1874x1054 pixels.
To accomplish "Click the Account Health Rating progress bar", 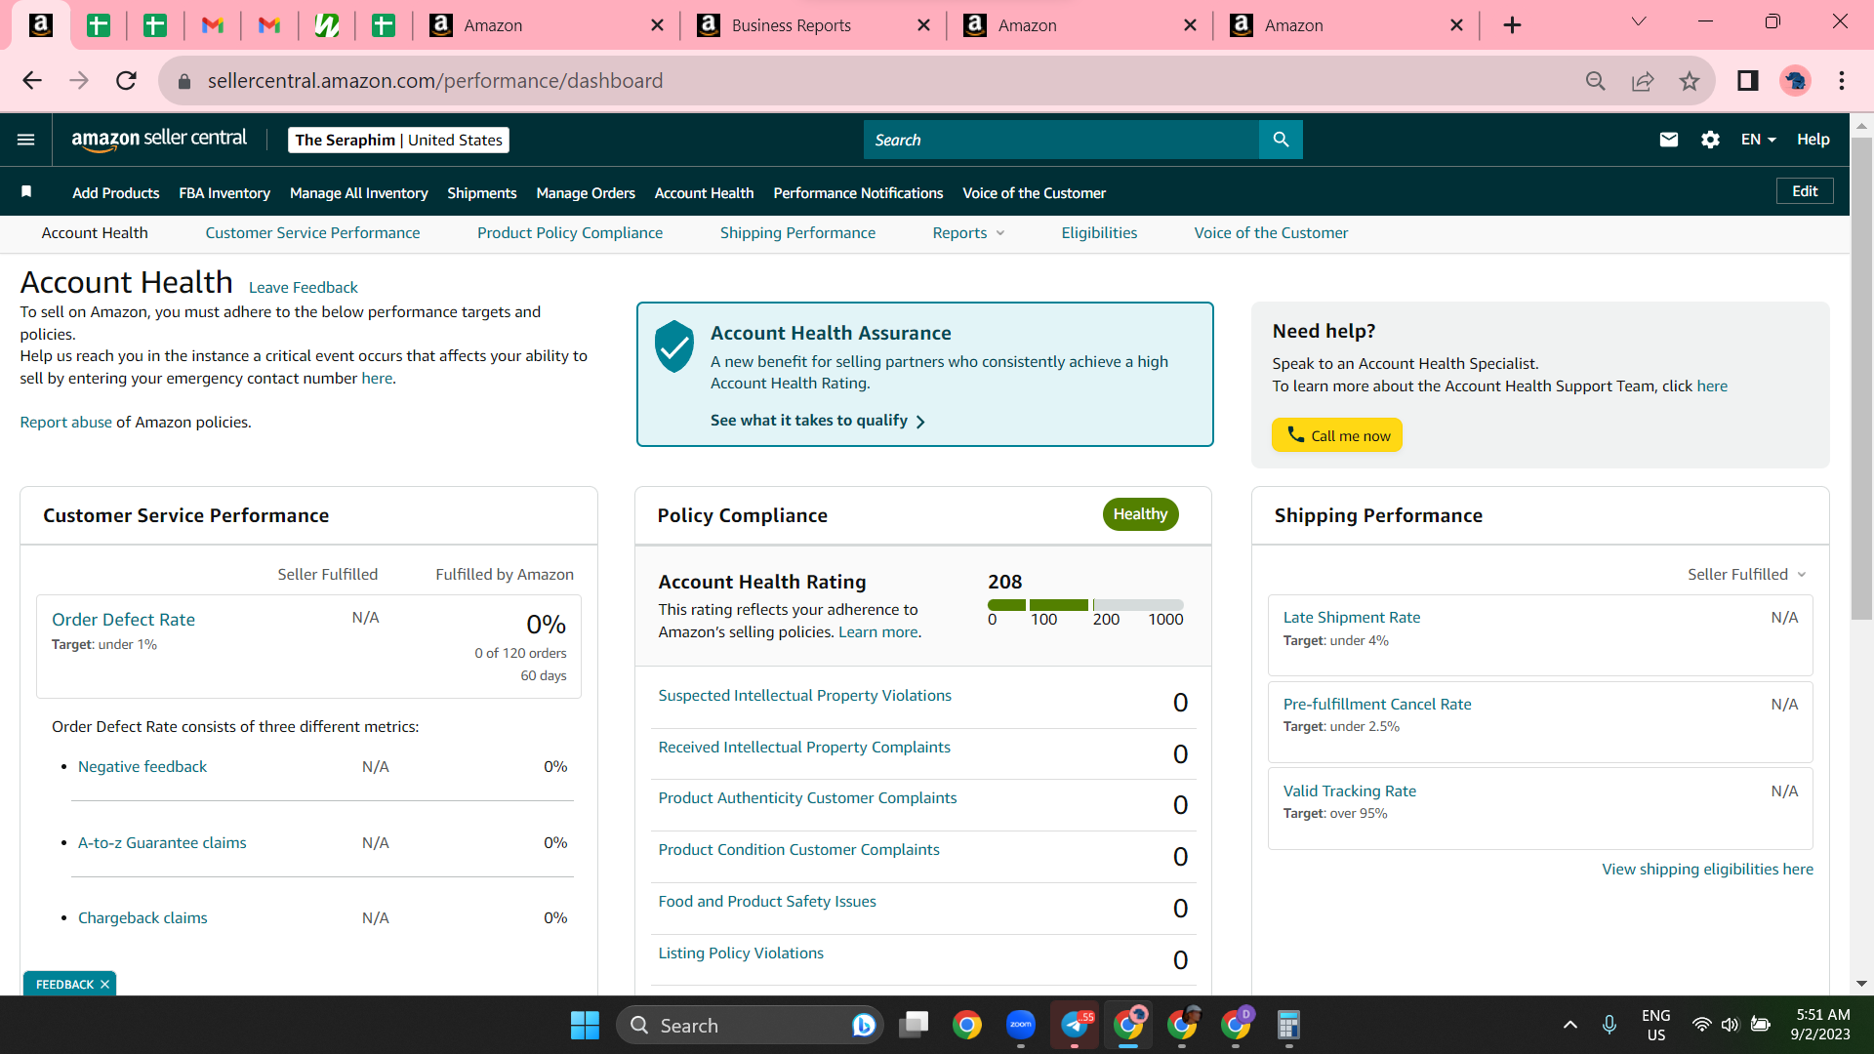I will 1085,605.
